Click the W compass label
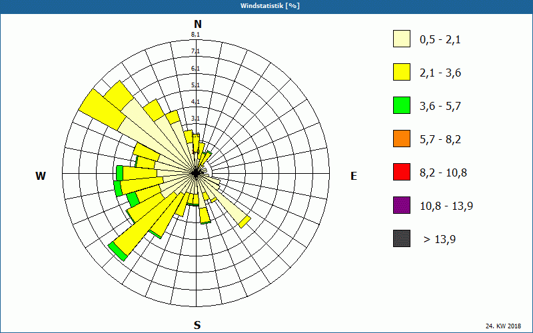 [x=41, y=176]
